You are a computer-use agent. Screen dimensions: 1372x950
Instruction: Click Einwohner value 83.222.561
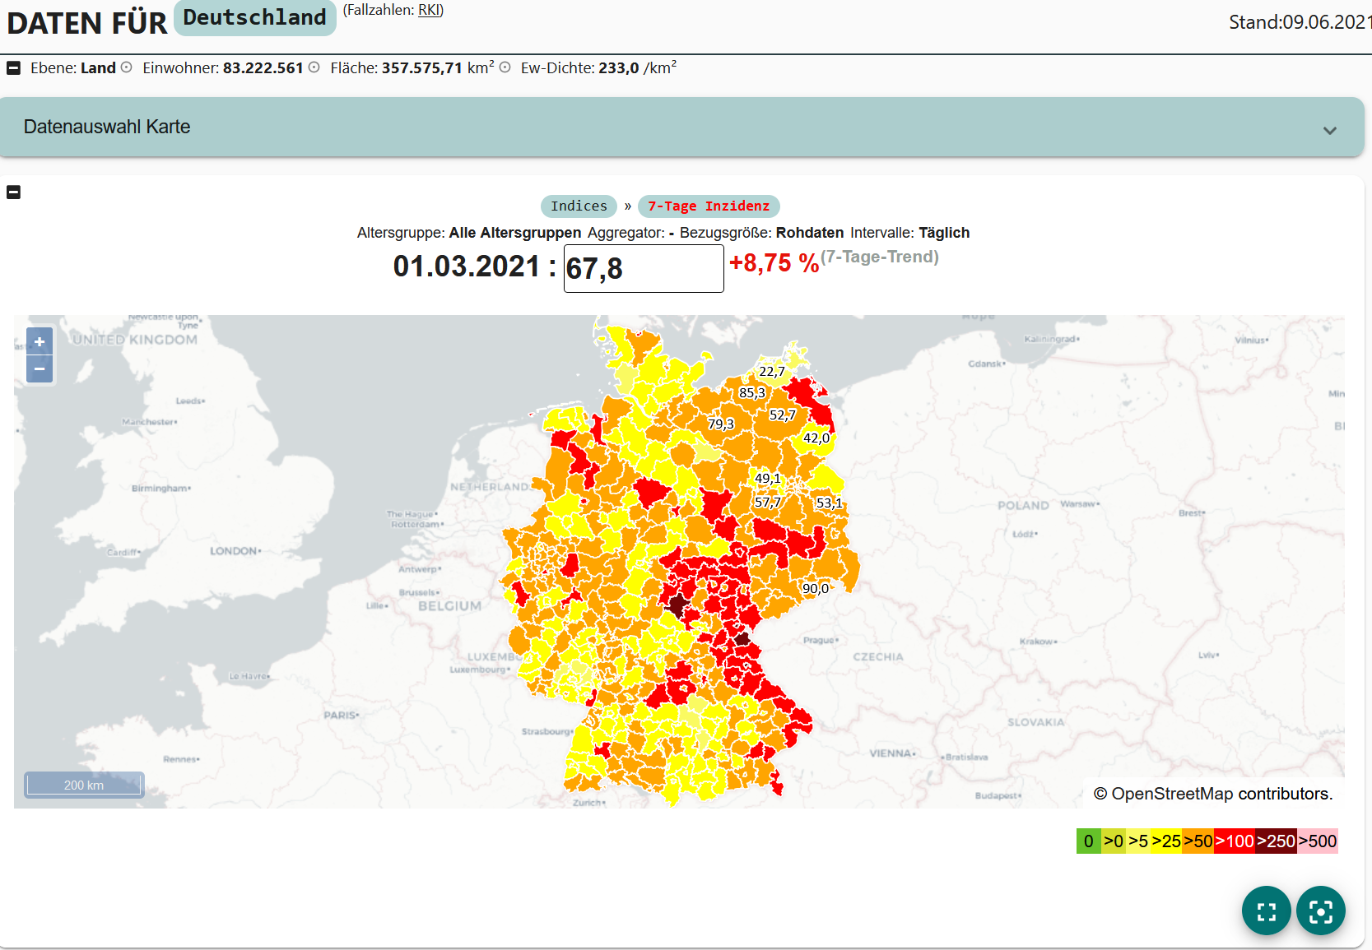(x=263, y=68)
